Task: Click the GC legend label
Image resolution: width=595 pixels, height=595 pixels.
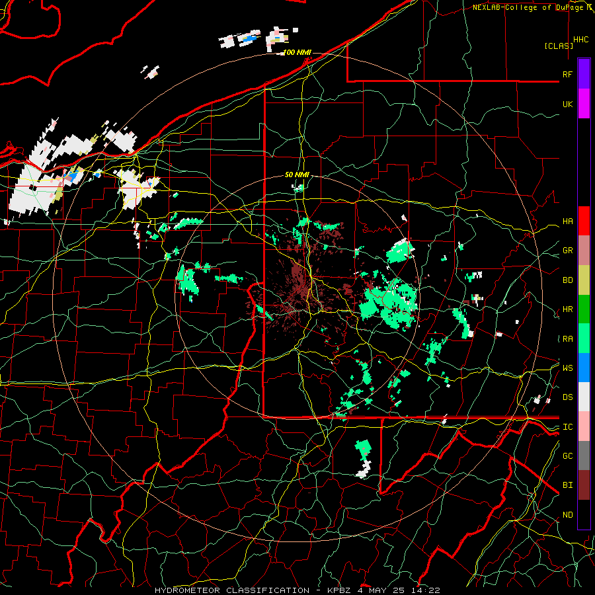Action: 567,456
